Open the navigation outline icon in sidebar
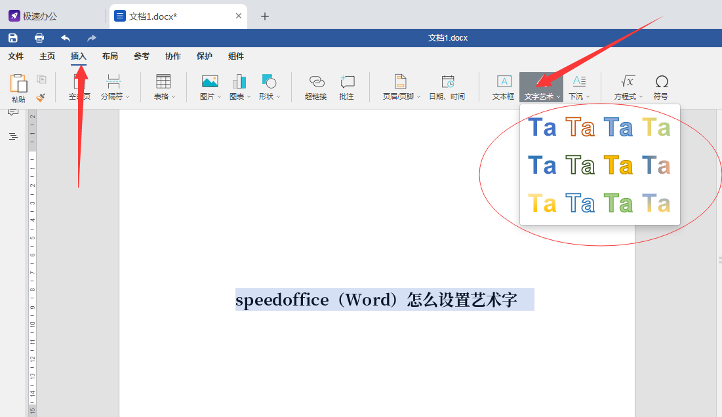The image size is (722, 417). [13, 136]
